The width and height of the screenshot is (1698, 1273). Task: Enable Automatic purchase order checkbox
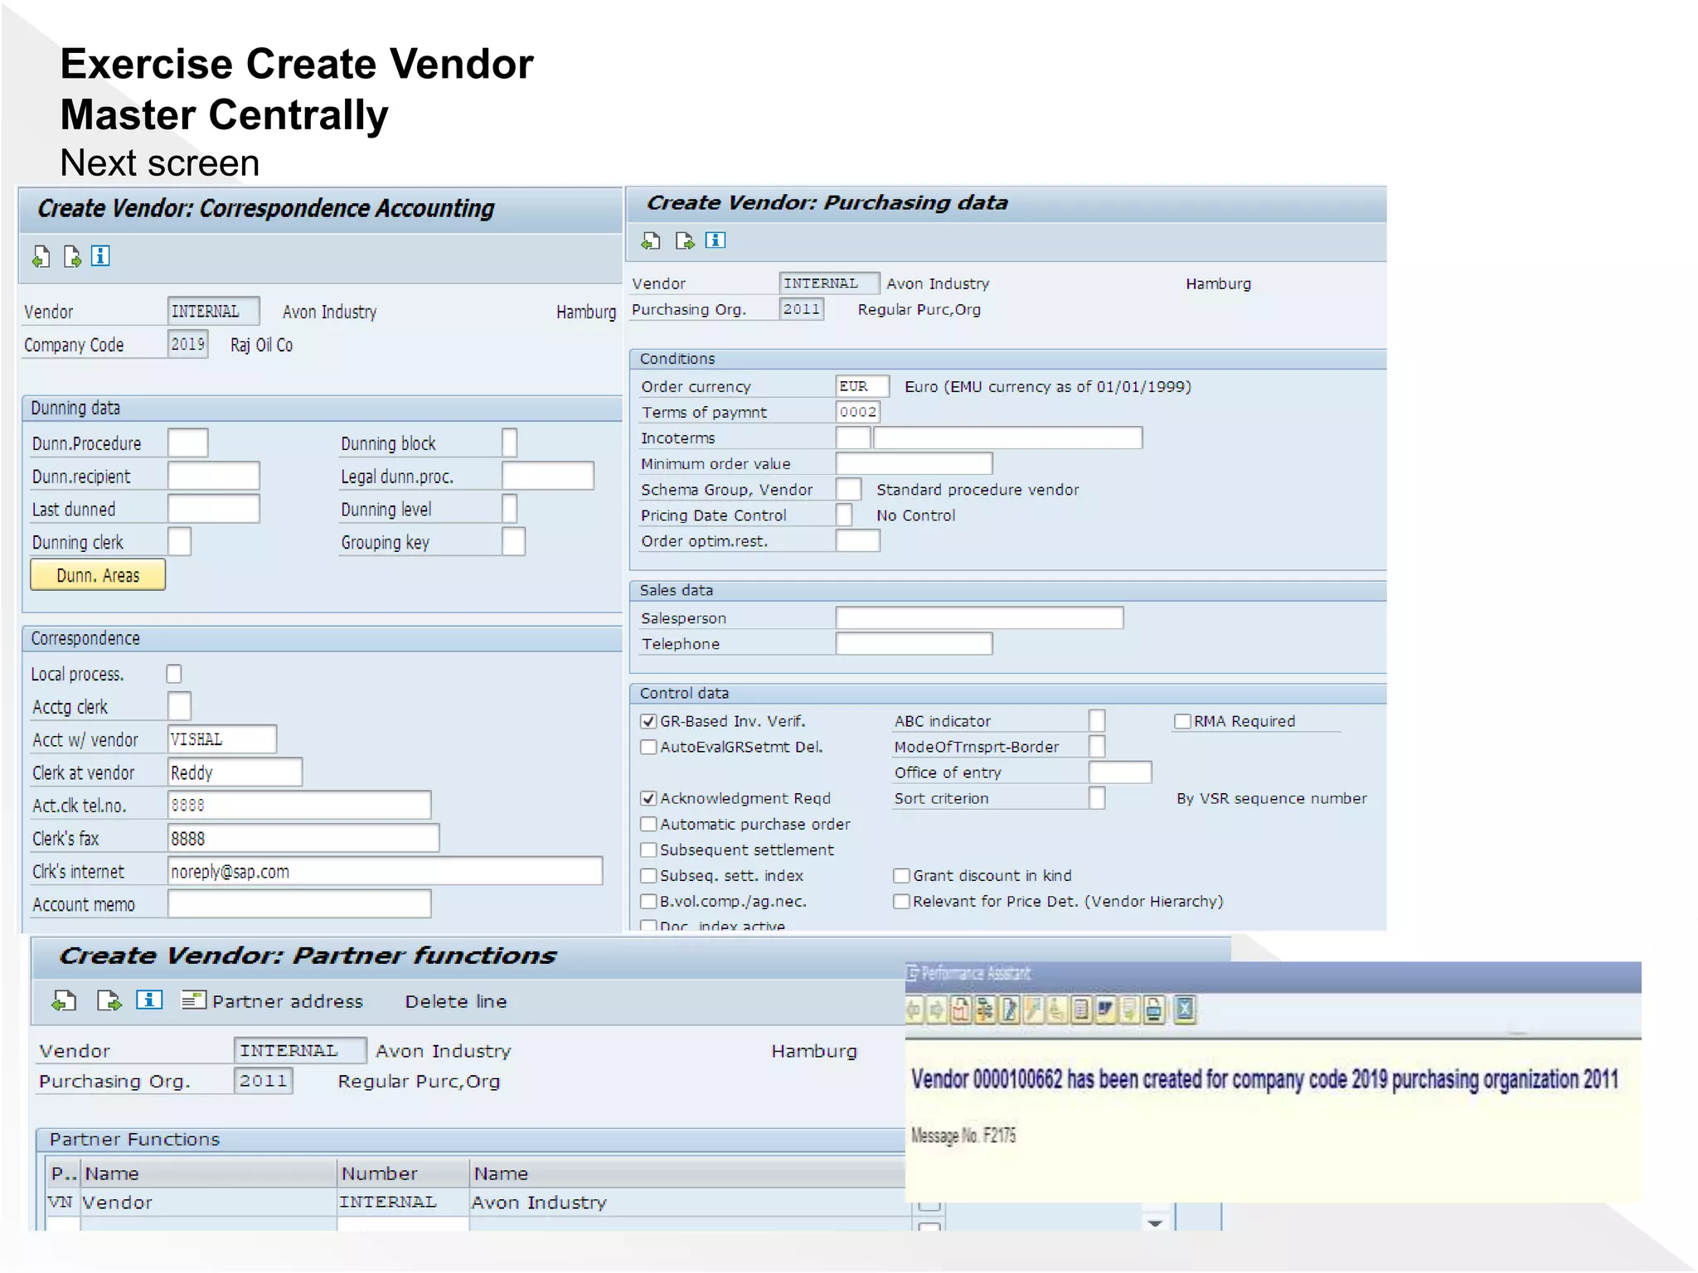coord(648,824)
